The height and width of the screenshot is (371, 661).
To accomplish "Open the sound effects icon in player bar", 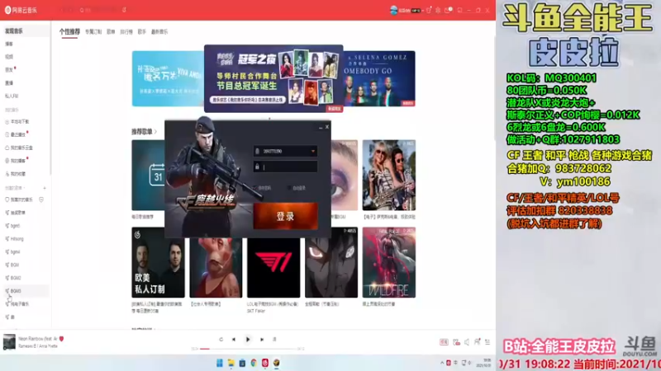I will pos(456,342).
